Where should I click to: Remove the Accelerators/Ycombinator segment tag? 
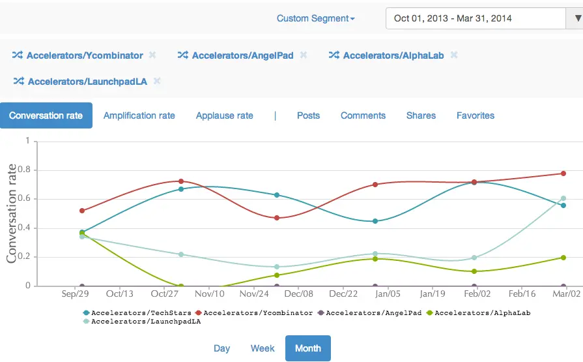pos(152,55)
